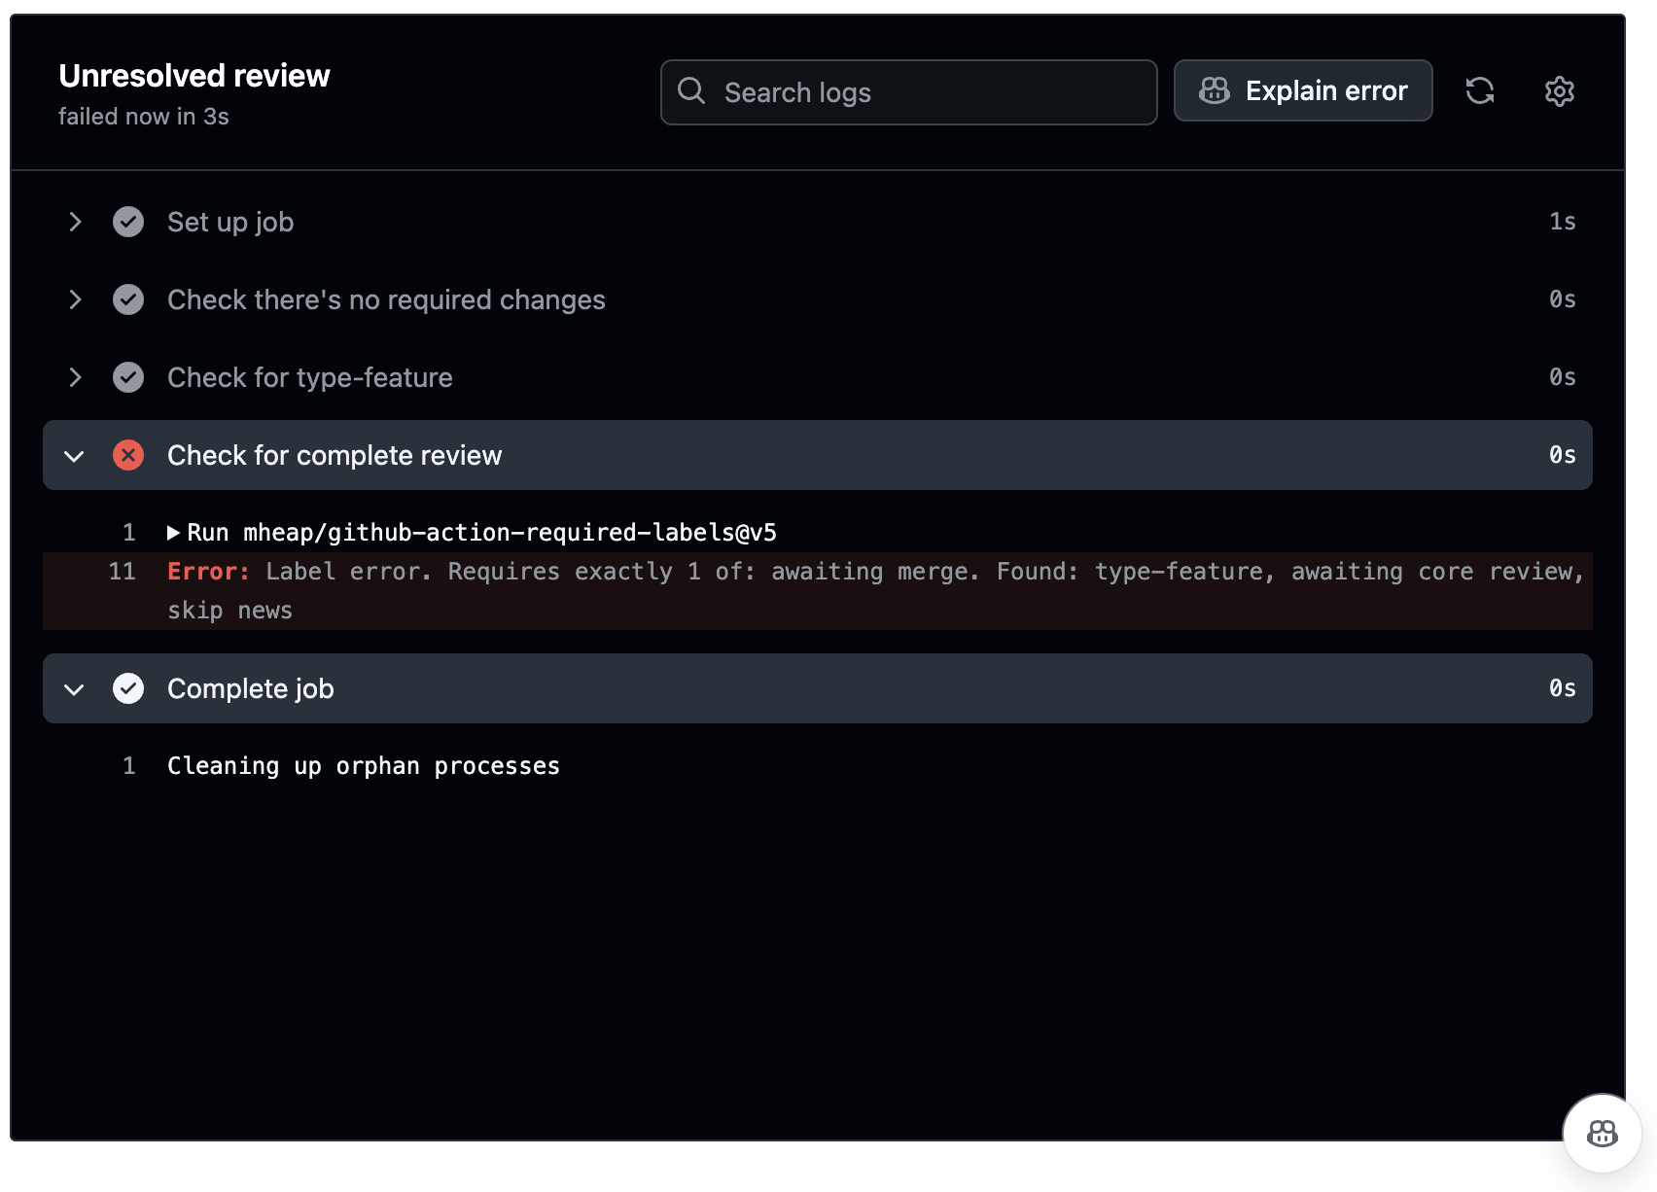Select the Check for type-feature step title

click(x=310, y=377)
